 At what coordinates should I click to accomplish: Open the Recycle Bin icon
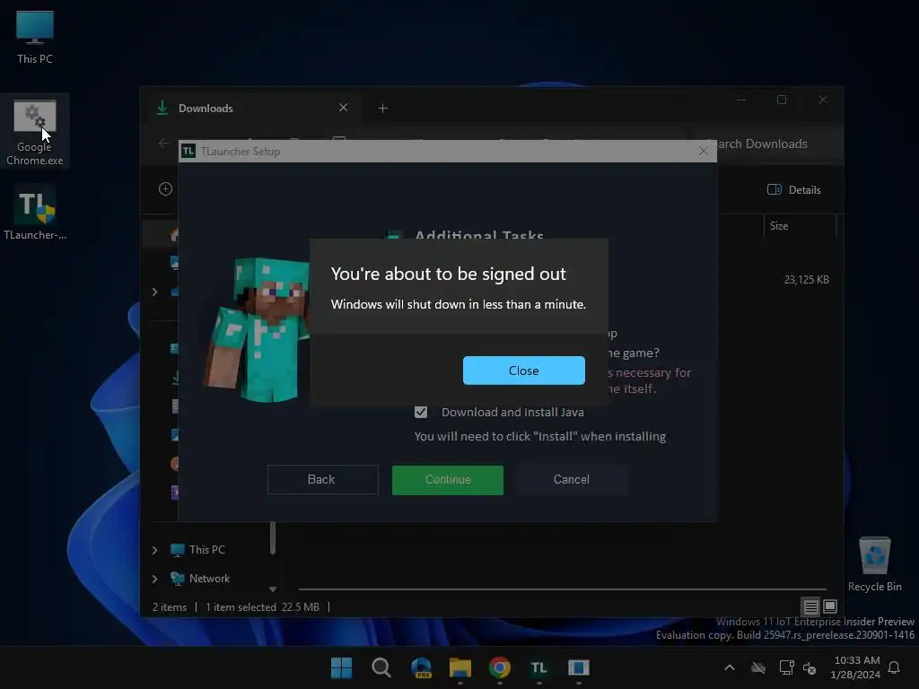[874, 564]
